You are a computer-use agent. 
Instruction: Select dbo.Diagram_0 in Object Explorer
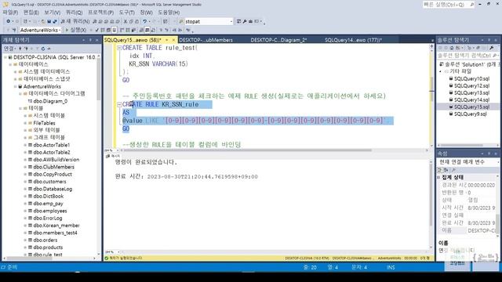[x=50, y=101]
